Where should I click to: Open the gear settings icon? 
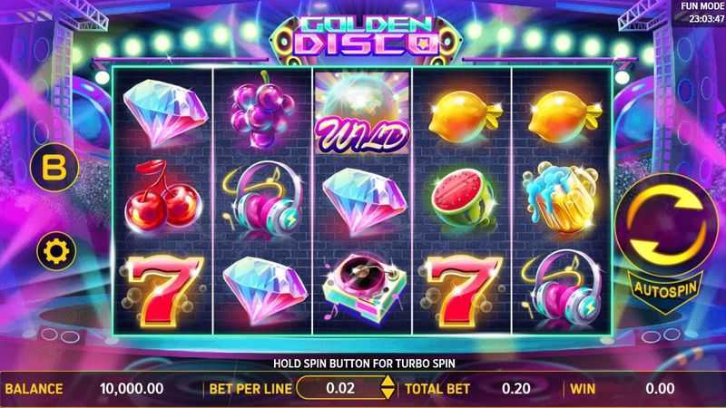56,251
